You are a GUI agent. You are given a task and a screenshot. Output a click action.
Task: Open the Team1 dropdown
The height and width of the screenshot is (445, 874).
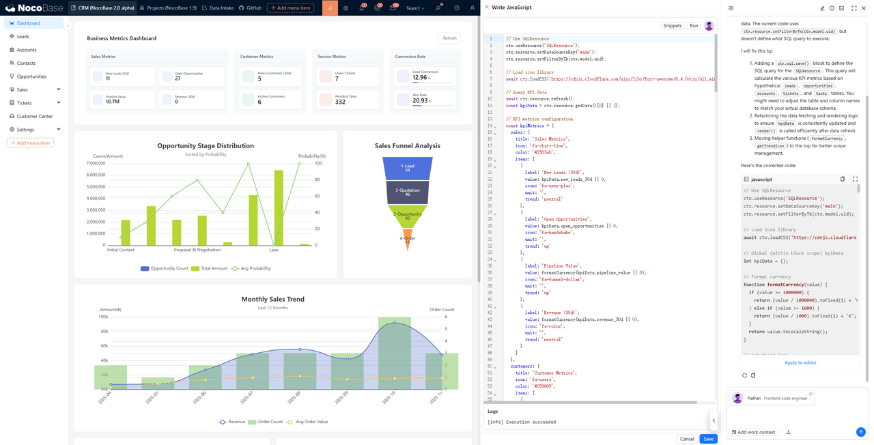pos(414,8)
